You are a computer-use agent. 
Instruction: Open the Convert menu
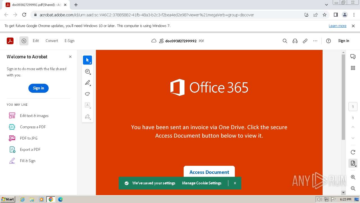click(x=52, y=41)
